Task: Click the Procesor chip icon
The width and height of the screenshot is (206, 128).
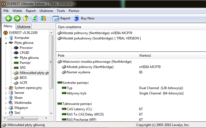Action: tap(16, 48)
